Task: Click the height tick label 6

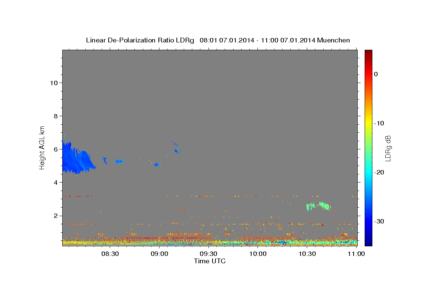Action: pos(55,149)
